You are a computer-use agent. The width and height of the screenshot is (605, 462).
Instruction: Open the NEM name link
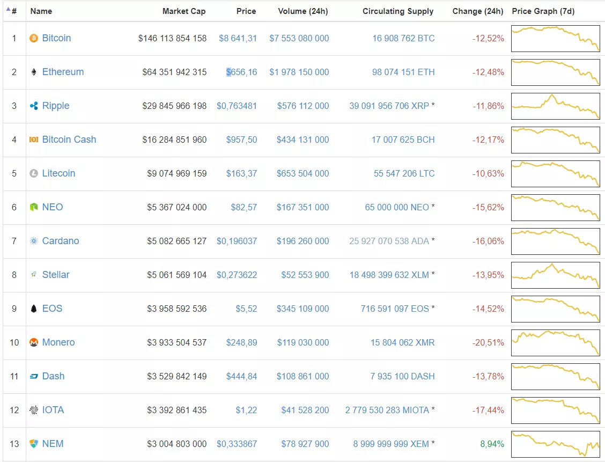click(53, 444)
